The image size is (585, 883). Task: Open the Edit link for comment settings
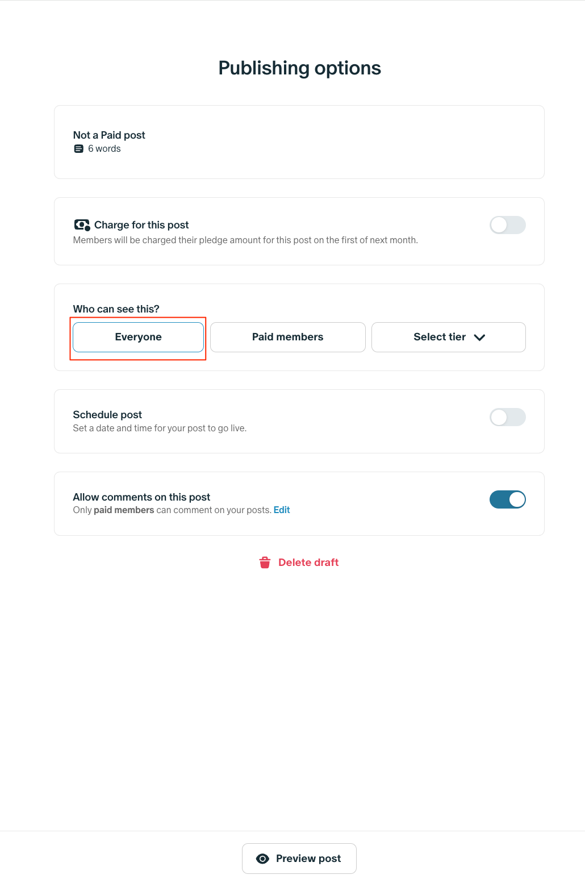(282, 510)
